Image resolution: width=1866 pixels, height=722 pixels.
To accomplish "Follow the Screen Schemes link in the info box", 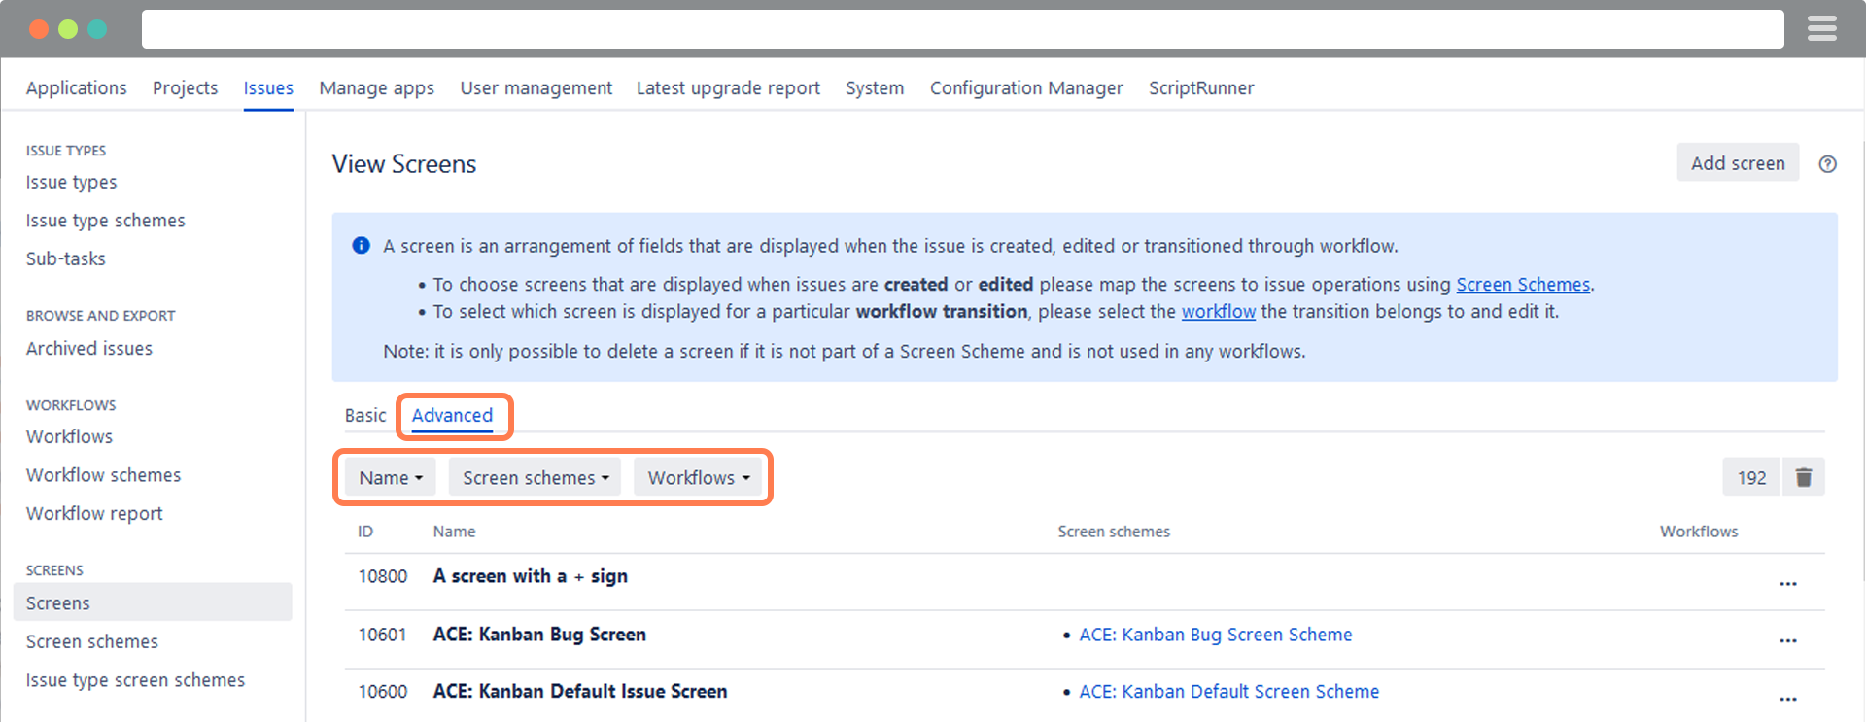I will pos(1522,285).
